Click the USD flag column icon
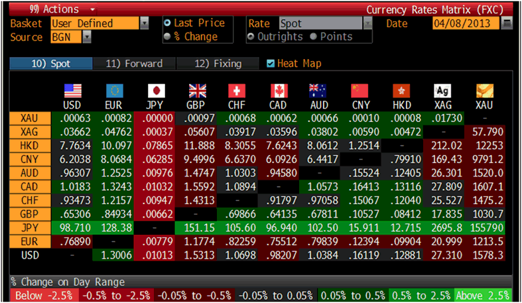 (72, 91)
